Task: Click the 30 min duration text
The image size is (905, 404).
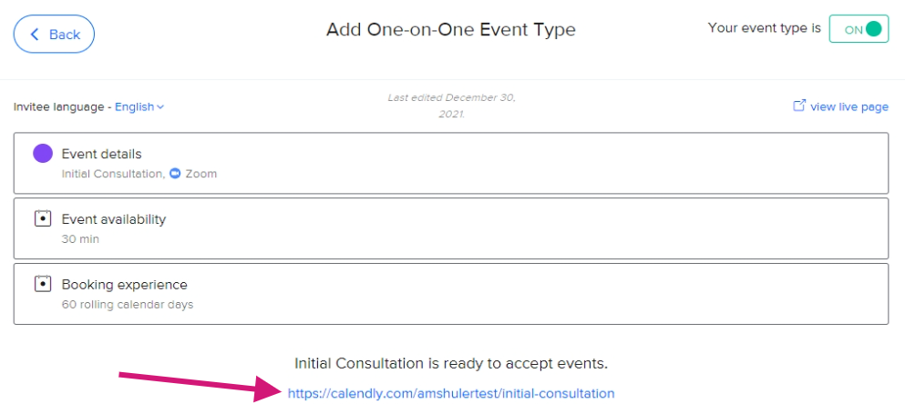Action: pyautogui.click(x=80, y=238)
